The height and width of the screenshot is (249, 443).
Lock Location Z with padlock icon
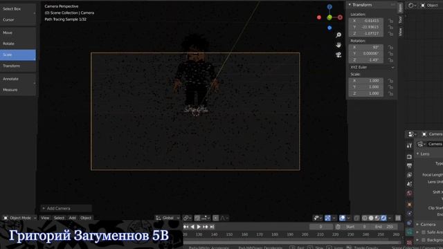pyautogui.click(x=390, y=34)
